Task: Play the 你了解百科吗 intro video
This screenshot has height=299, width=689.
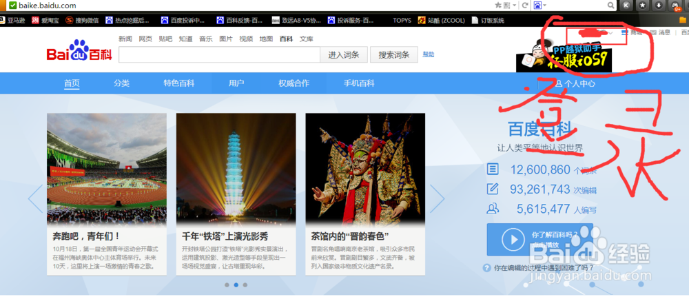Action: [x=539, y=239]
